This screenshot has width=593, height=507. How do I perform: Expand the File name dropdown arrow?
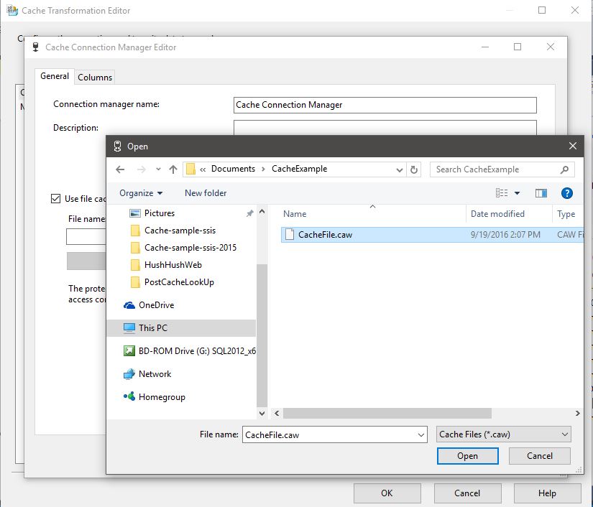pos(421,435)
